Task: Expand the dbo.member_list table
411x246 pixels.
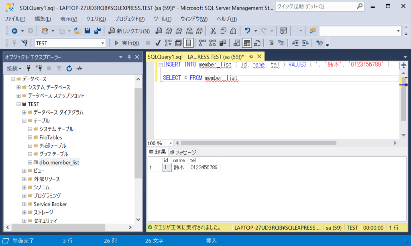Action: [x=30, y=163]
